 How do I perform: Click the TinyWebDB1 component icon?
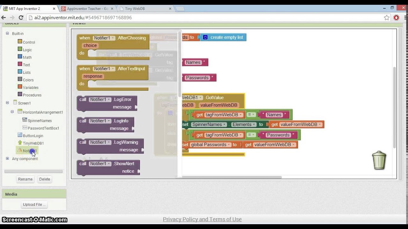tap(20, 142)
